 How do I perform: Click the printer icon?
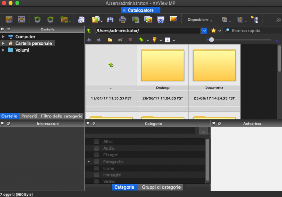point(123,20)
